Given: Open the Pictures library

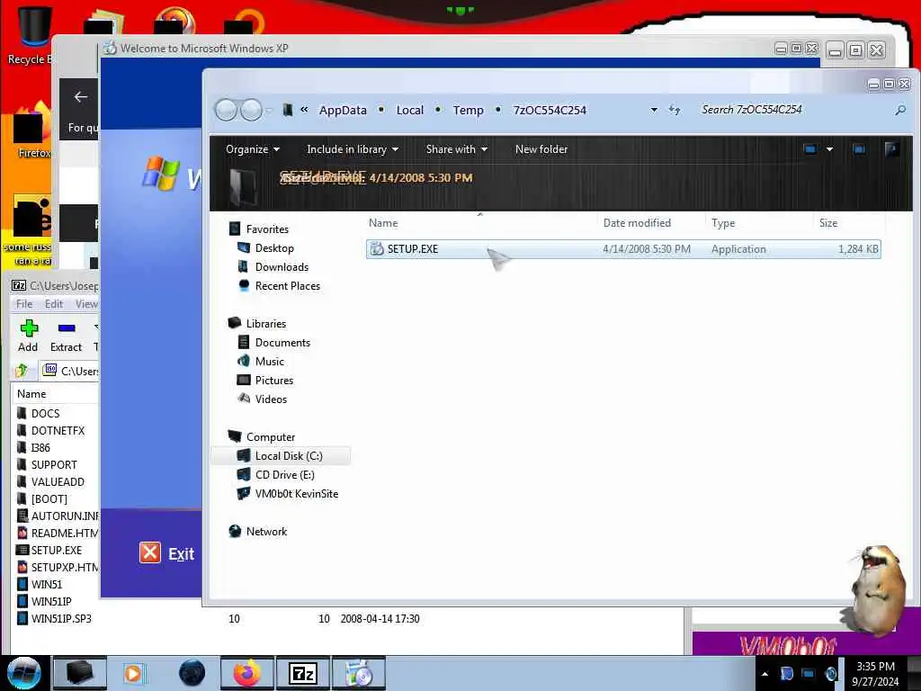Looking at the screenshot, I should pyautogui.click(x=274, y=381).
